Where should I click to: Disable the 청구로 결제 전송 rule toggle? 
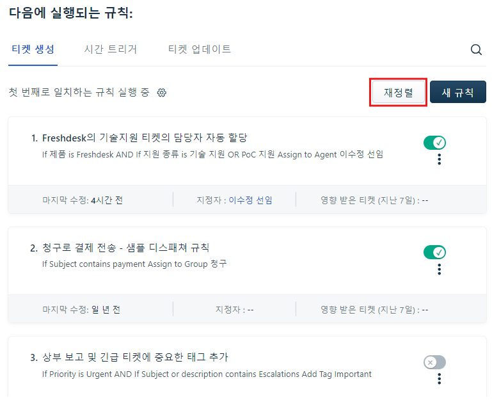434,252
